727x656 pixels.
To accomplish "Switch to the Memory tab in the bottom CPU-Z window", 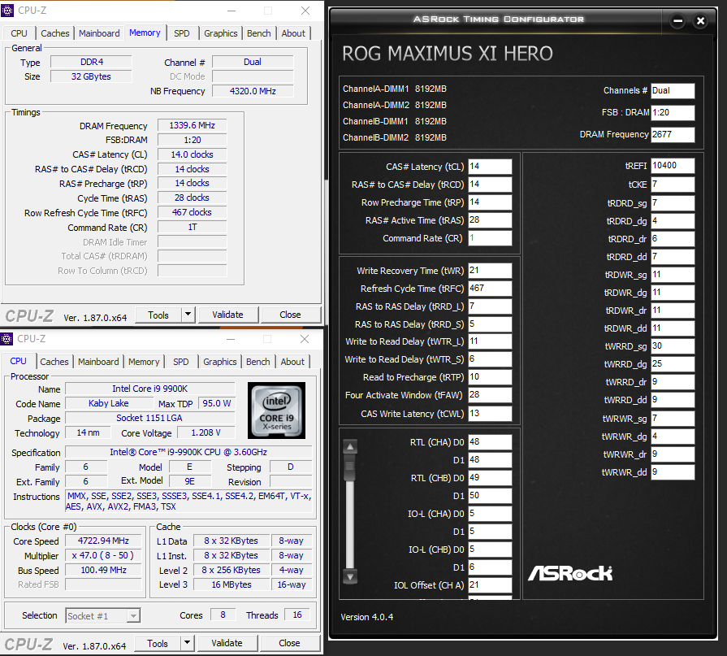I will click(x=144, y=362).
